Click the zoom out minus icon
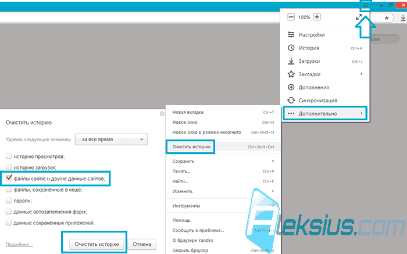407x254 pixels. click(x=291, y=17)
